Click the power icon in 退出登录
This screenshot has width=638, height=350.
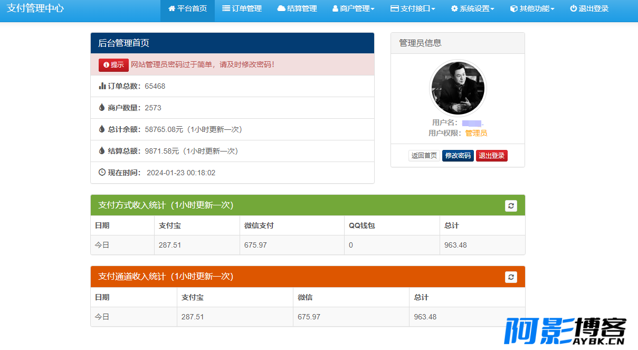(x=573, y=8)
